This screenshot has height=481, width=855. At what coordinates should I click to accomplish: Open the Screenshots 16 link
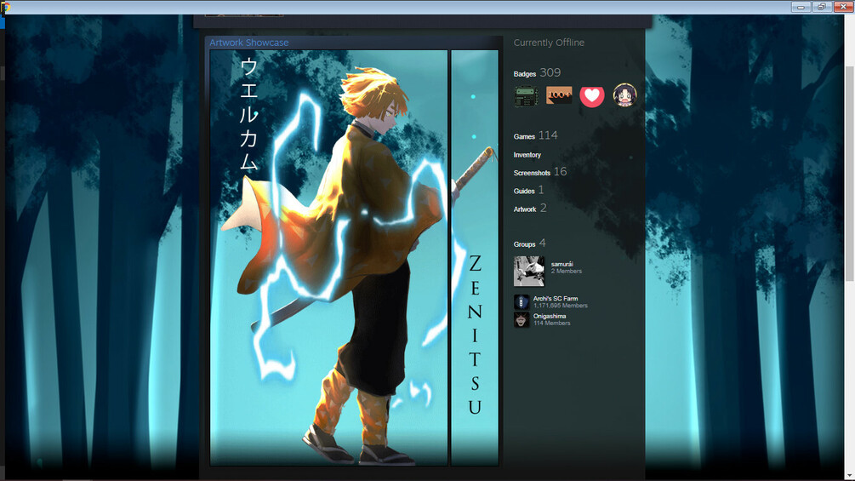(x=540, y=172)
